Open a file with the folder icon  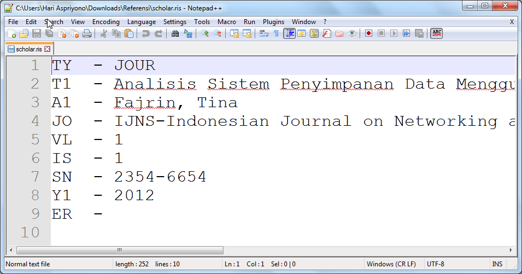point(24,33)
